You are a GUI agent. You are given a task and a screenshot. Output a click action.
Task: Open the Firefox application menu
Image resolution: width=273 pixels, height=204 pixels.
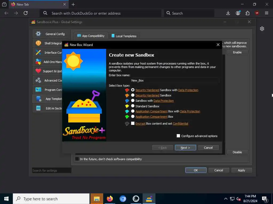tap(267, 13)
